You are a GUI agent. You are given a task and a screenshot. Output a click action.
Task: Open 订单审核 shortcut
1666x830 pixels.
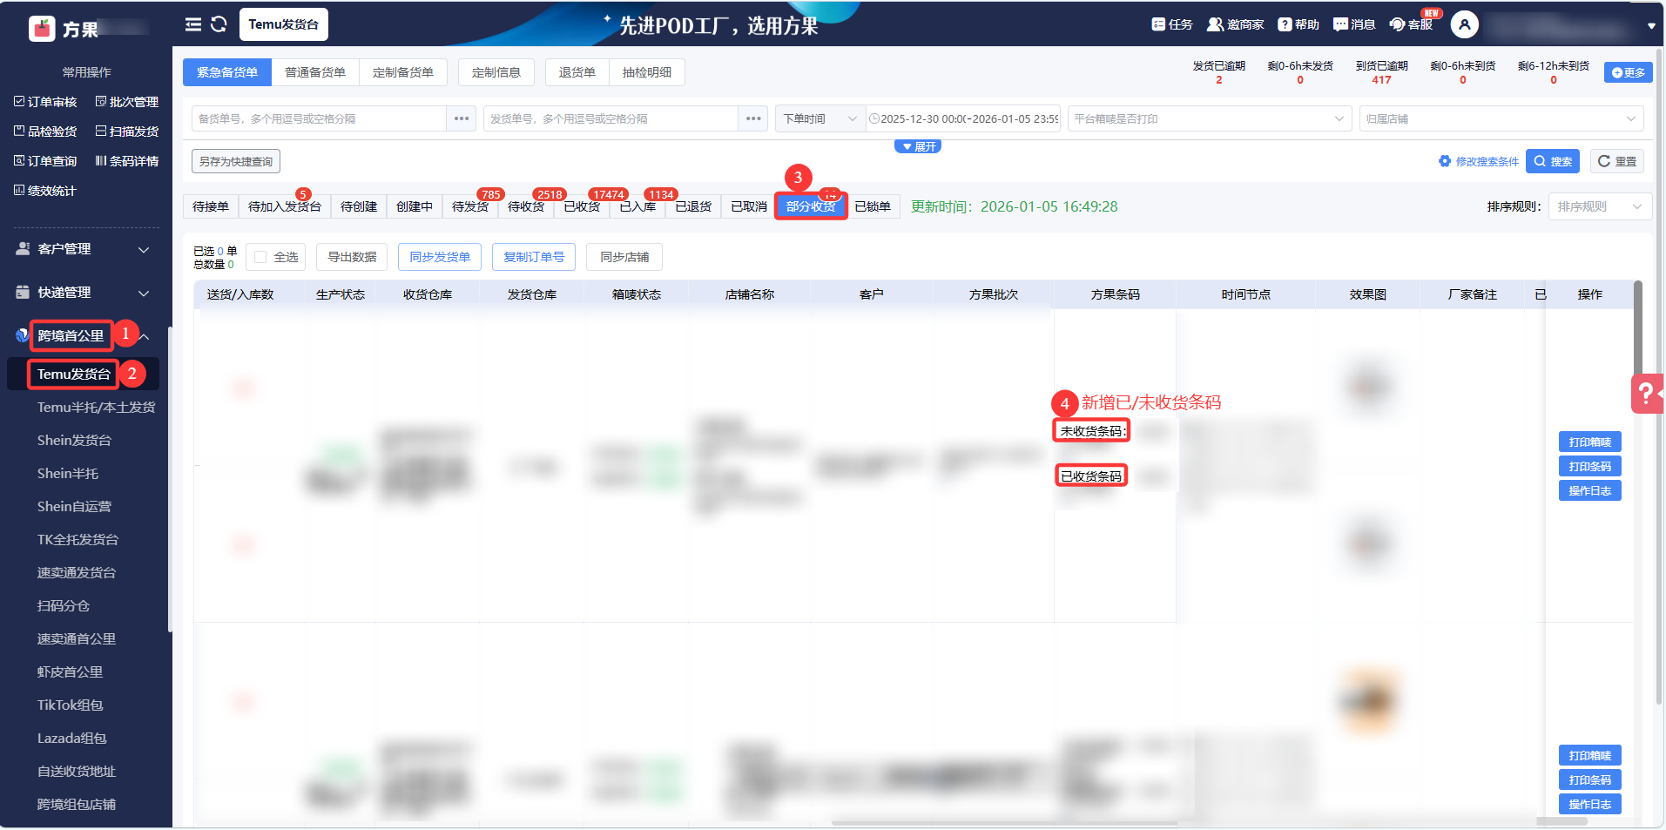pos(45,102)
